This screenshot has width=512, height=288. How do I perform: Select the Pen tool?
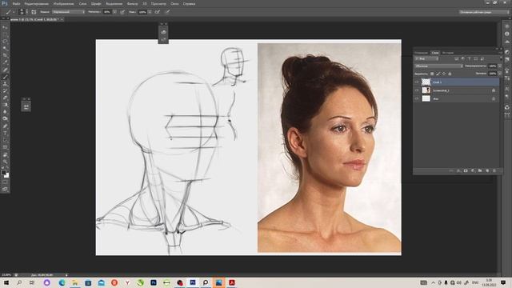[5, 126]
